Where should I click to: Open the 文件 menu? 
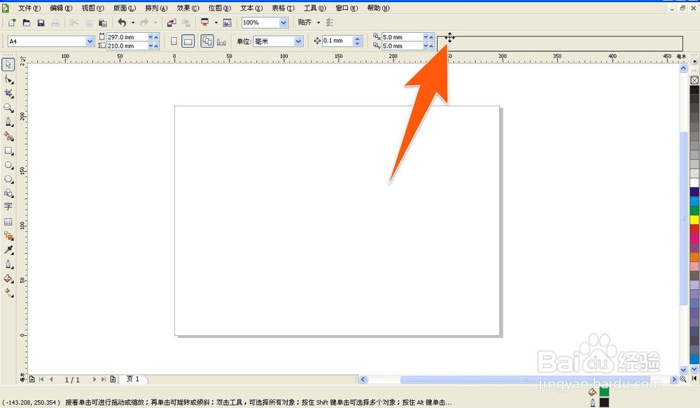29,8
